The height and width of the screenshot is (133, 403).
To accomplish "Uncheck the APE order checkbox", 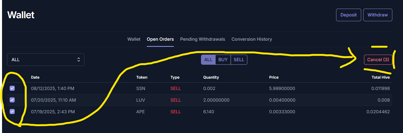I will pyautogui.click(x=12, y=112).
